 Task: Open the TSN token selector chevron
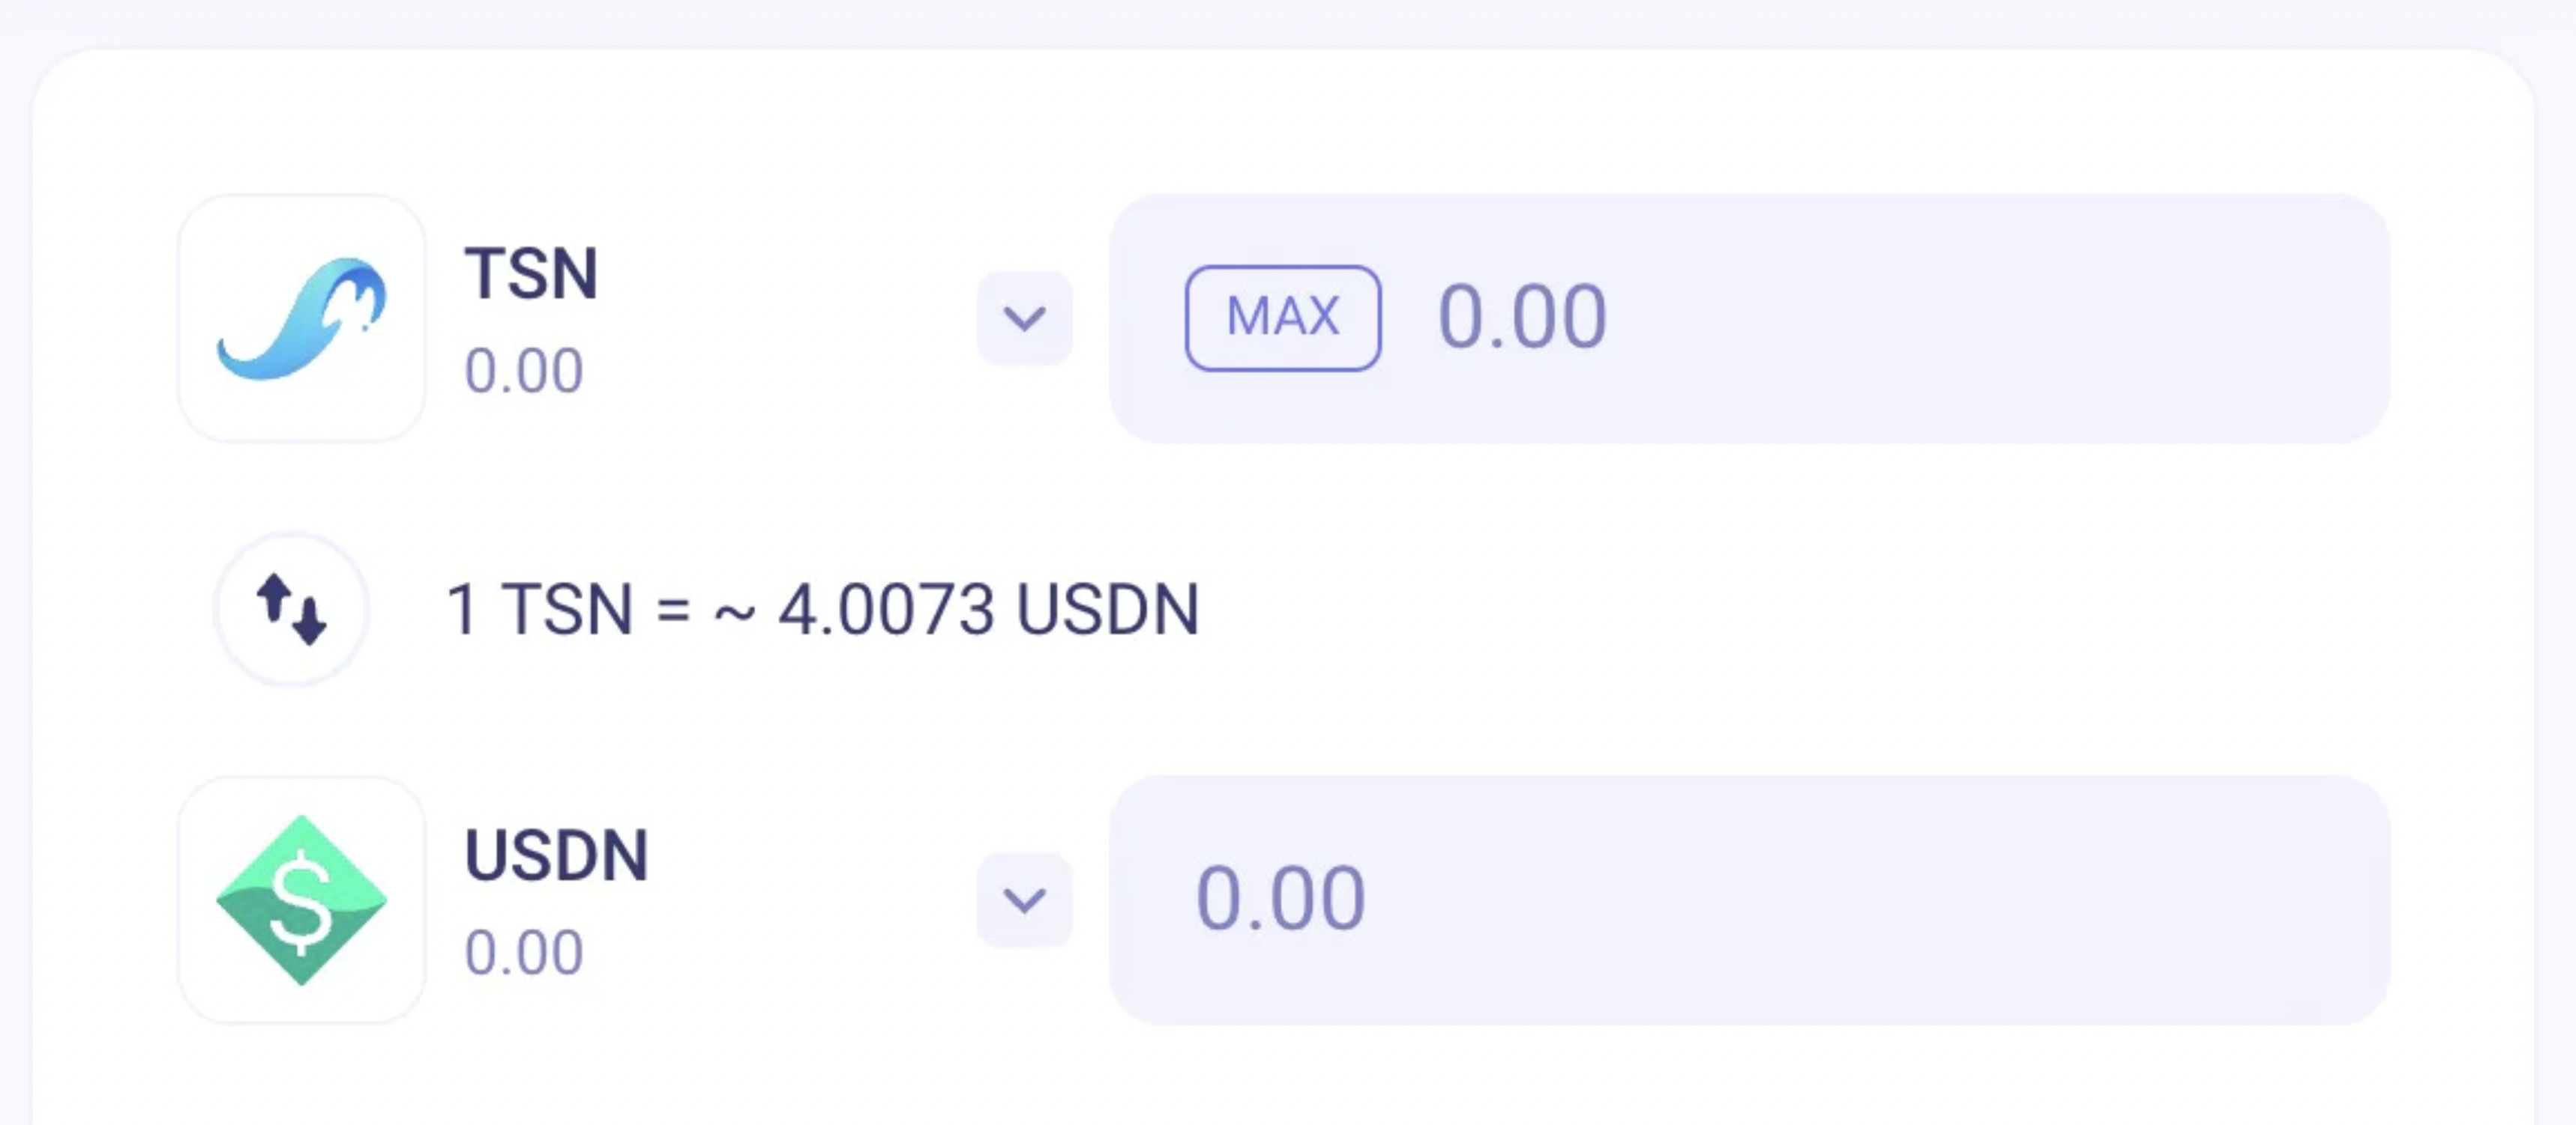click(x=1024, y=318)
